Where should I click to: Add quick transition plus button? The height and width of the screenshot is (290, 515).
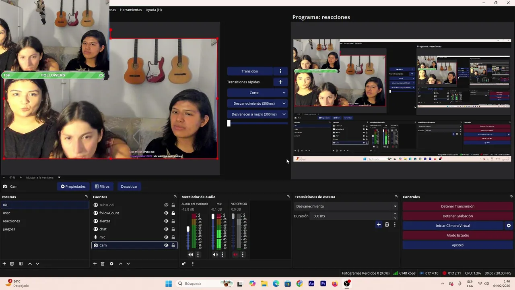pyautogui.click(x=280, y=82)
